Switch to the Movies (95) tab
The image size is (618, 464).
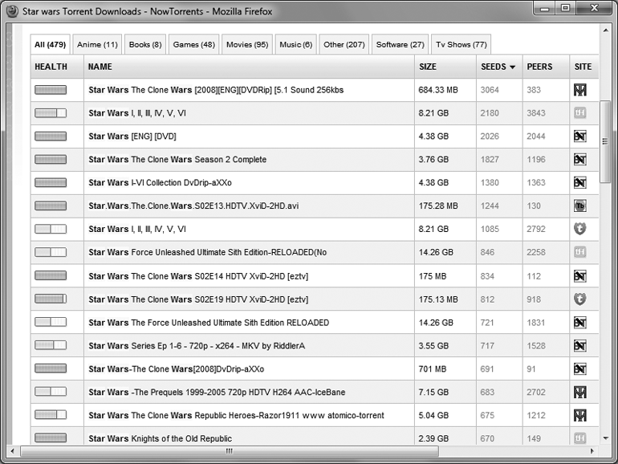[246, 45]
